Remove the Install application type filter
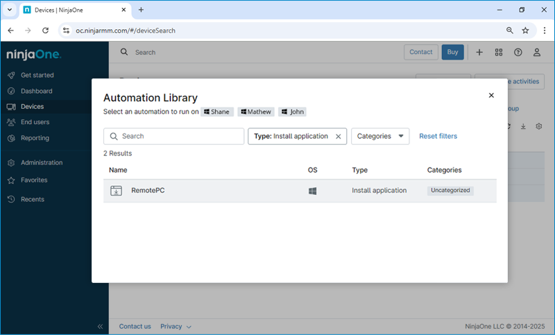The height and width of the screenshot is (335, 555). tap(338, 137)
